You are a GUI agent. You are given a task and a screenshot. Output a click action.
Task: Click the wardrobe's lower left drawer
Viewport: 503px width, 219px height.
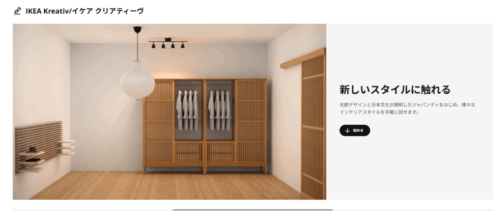coord(189,152)
